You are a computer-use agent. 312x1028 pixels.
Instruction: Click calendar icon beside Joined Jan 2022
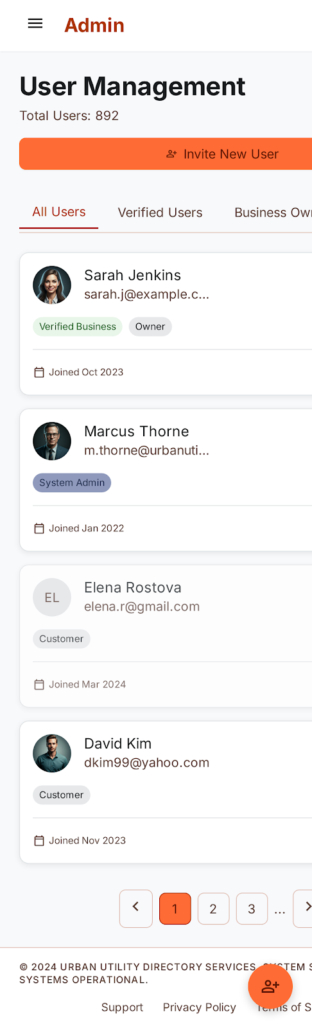click(39, 528)
